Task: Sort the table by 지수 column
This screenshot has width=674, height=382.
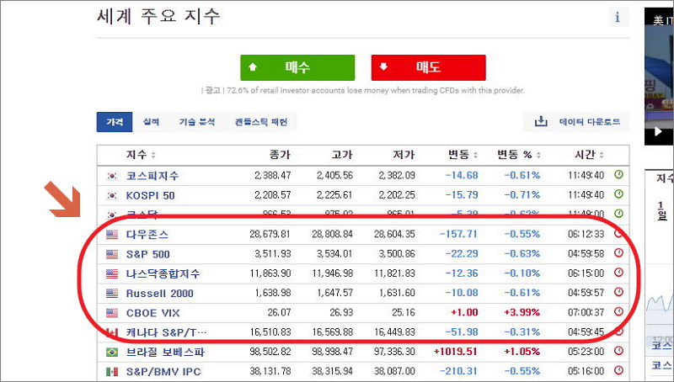Action: coord(141,155)
